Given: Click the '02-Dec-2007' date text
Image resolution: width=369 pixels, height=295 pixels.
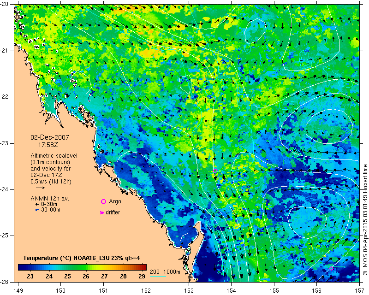Looking at the screenshot, I should 50,137.
